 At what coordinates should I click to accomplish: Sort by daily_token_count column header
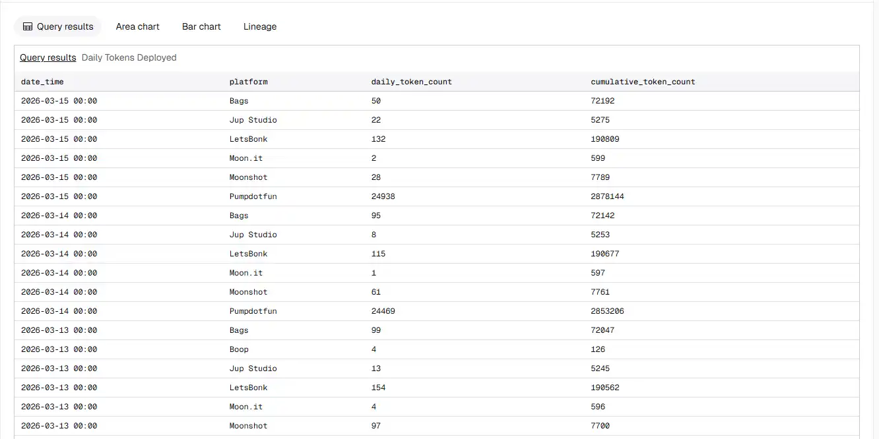pyautogui.click(x=411, y=82)
